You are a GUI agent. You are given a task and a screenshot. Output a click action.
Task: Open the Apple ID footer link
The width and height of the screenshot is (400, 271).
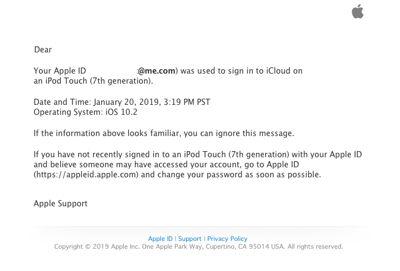point(160,239)
